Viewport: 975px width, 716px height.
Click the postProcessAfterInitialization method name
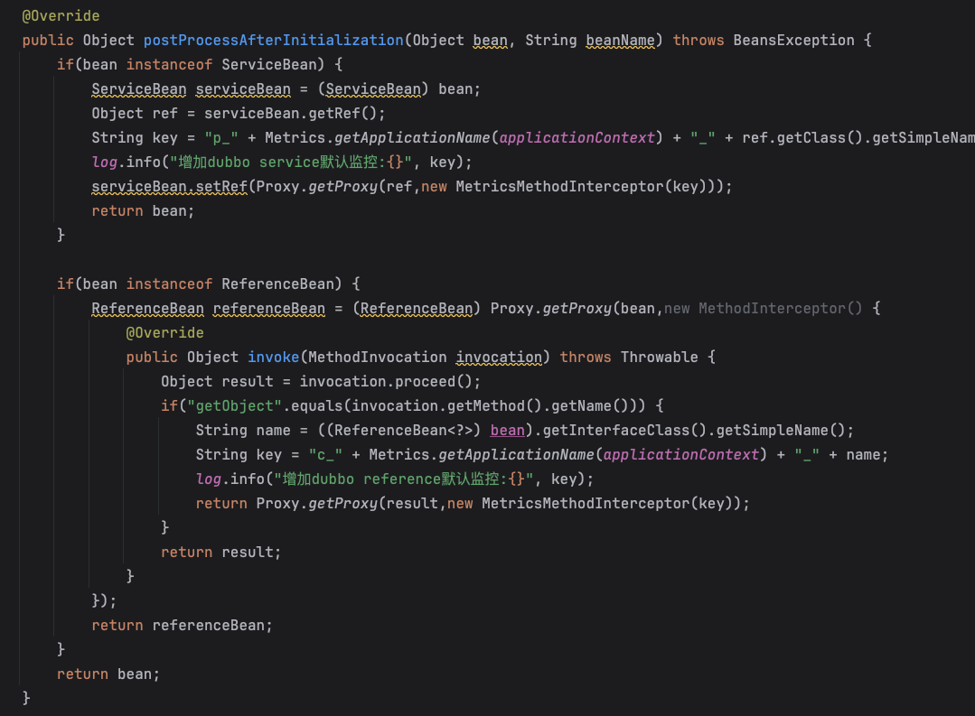274,41
